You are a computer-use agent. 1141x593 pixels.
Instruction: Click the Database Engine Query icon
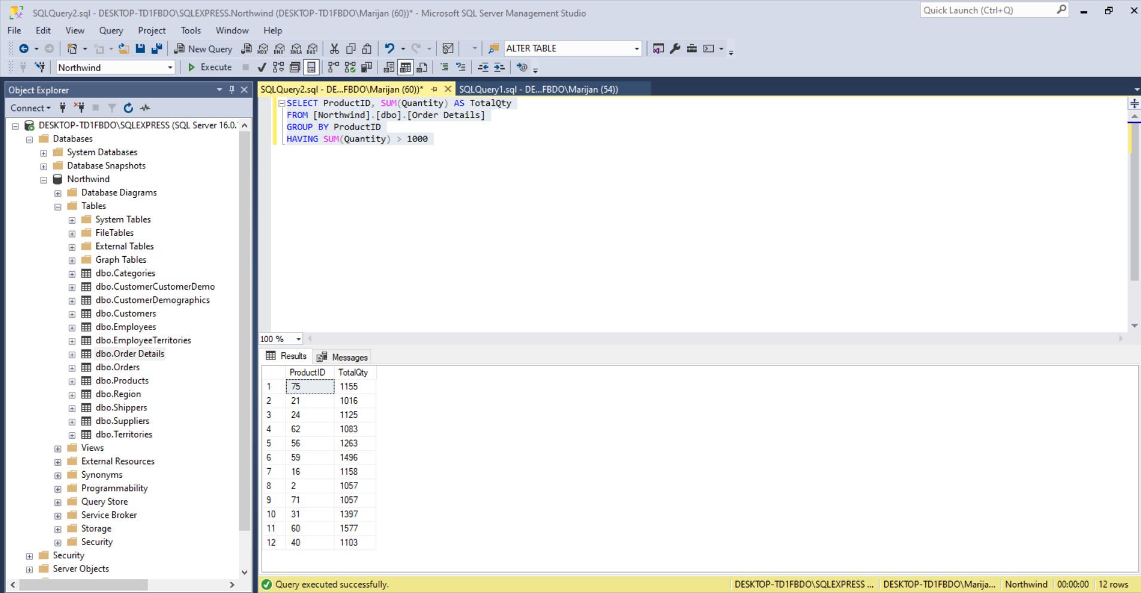point(246,48)
